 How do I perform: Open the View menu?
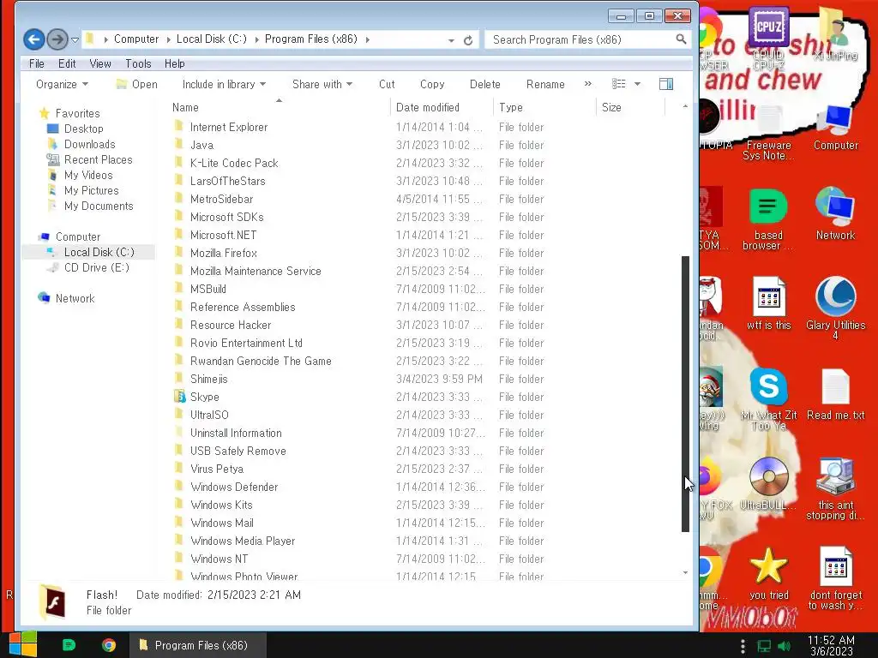pos(100,63)
